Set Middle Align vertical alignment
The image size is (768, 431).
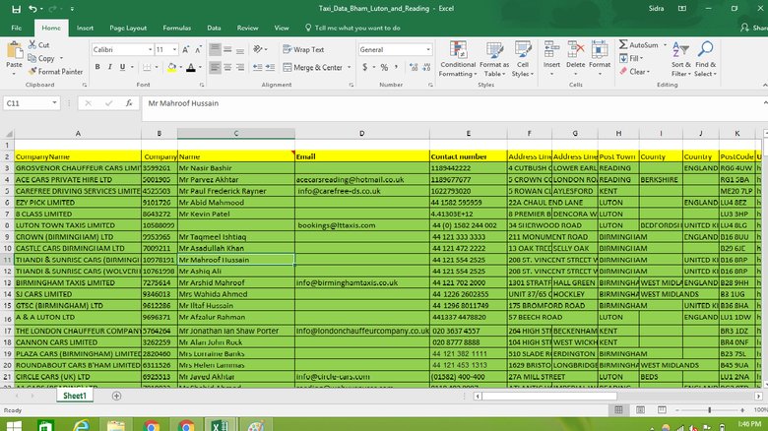pos(227,49)
